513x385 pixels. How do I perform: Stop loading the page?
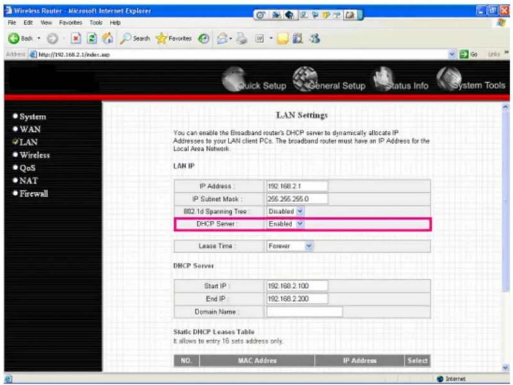coord(76,39)
